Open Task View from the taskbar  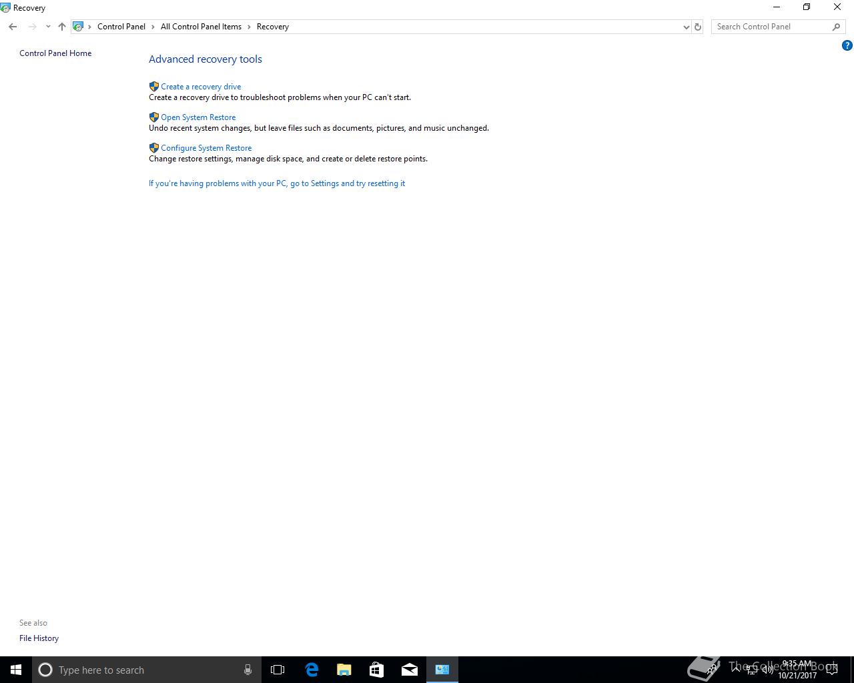[278, 670]
